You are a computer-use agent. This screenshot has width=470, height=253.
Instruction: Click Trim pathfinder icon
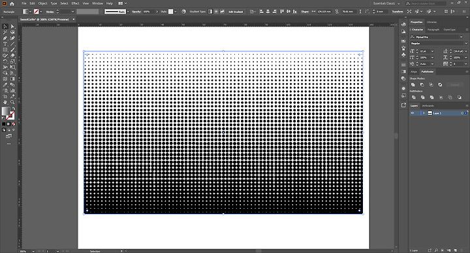click(422, 98)
